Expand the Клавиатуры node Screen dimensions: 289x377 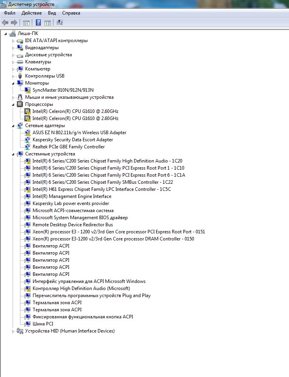point(13,62)
